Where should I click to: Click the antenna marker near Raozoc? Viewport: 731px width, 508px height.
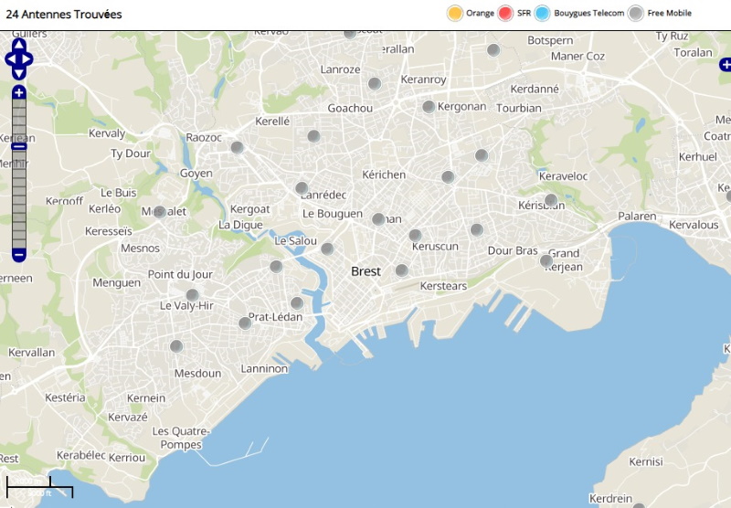[237, 147]
